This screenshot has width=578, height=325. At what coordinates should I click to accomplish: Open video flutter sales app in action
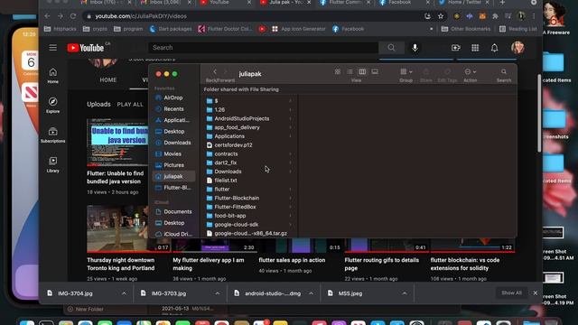[x=292, y=260]
